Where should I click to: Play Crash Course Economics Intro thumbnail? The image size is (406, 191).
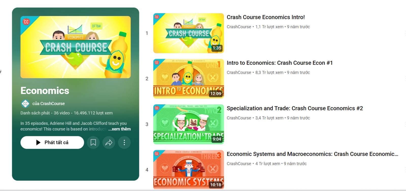tap(189, 33)
